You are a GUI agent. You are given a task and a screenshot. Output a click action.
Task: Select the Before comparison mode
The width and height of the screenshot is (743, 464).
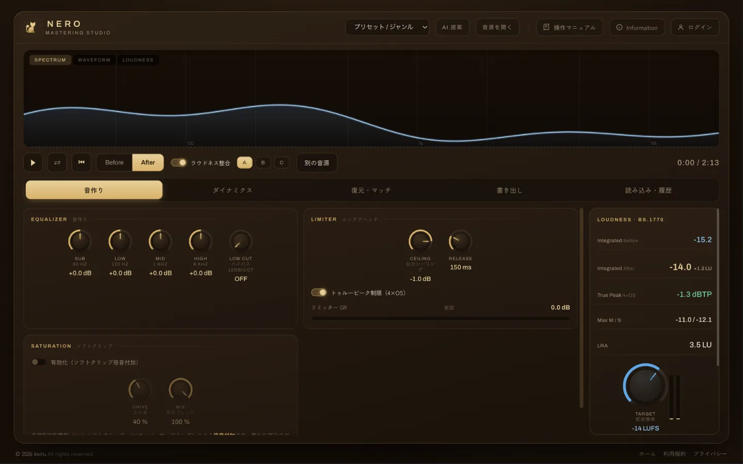tap(115, 162)
